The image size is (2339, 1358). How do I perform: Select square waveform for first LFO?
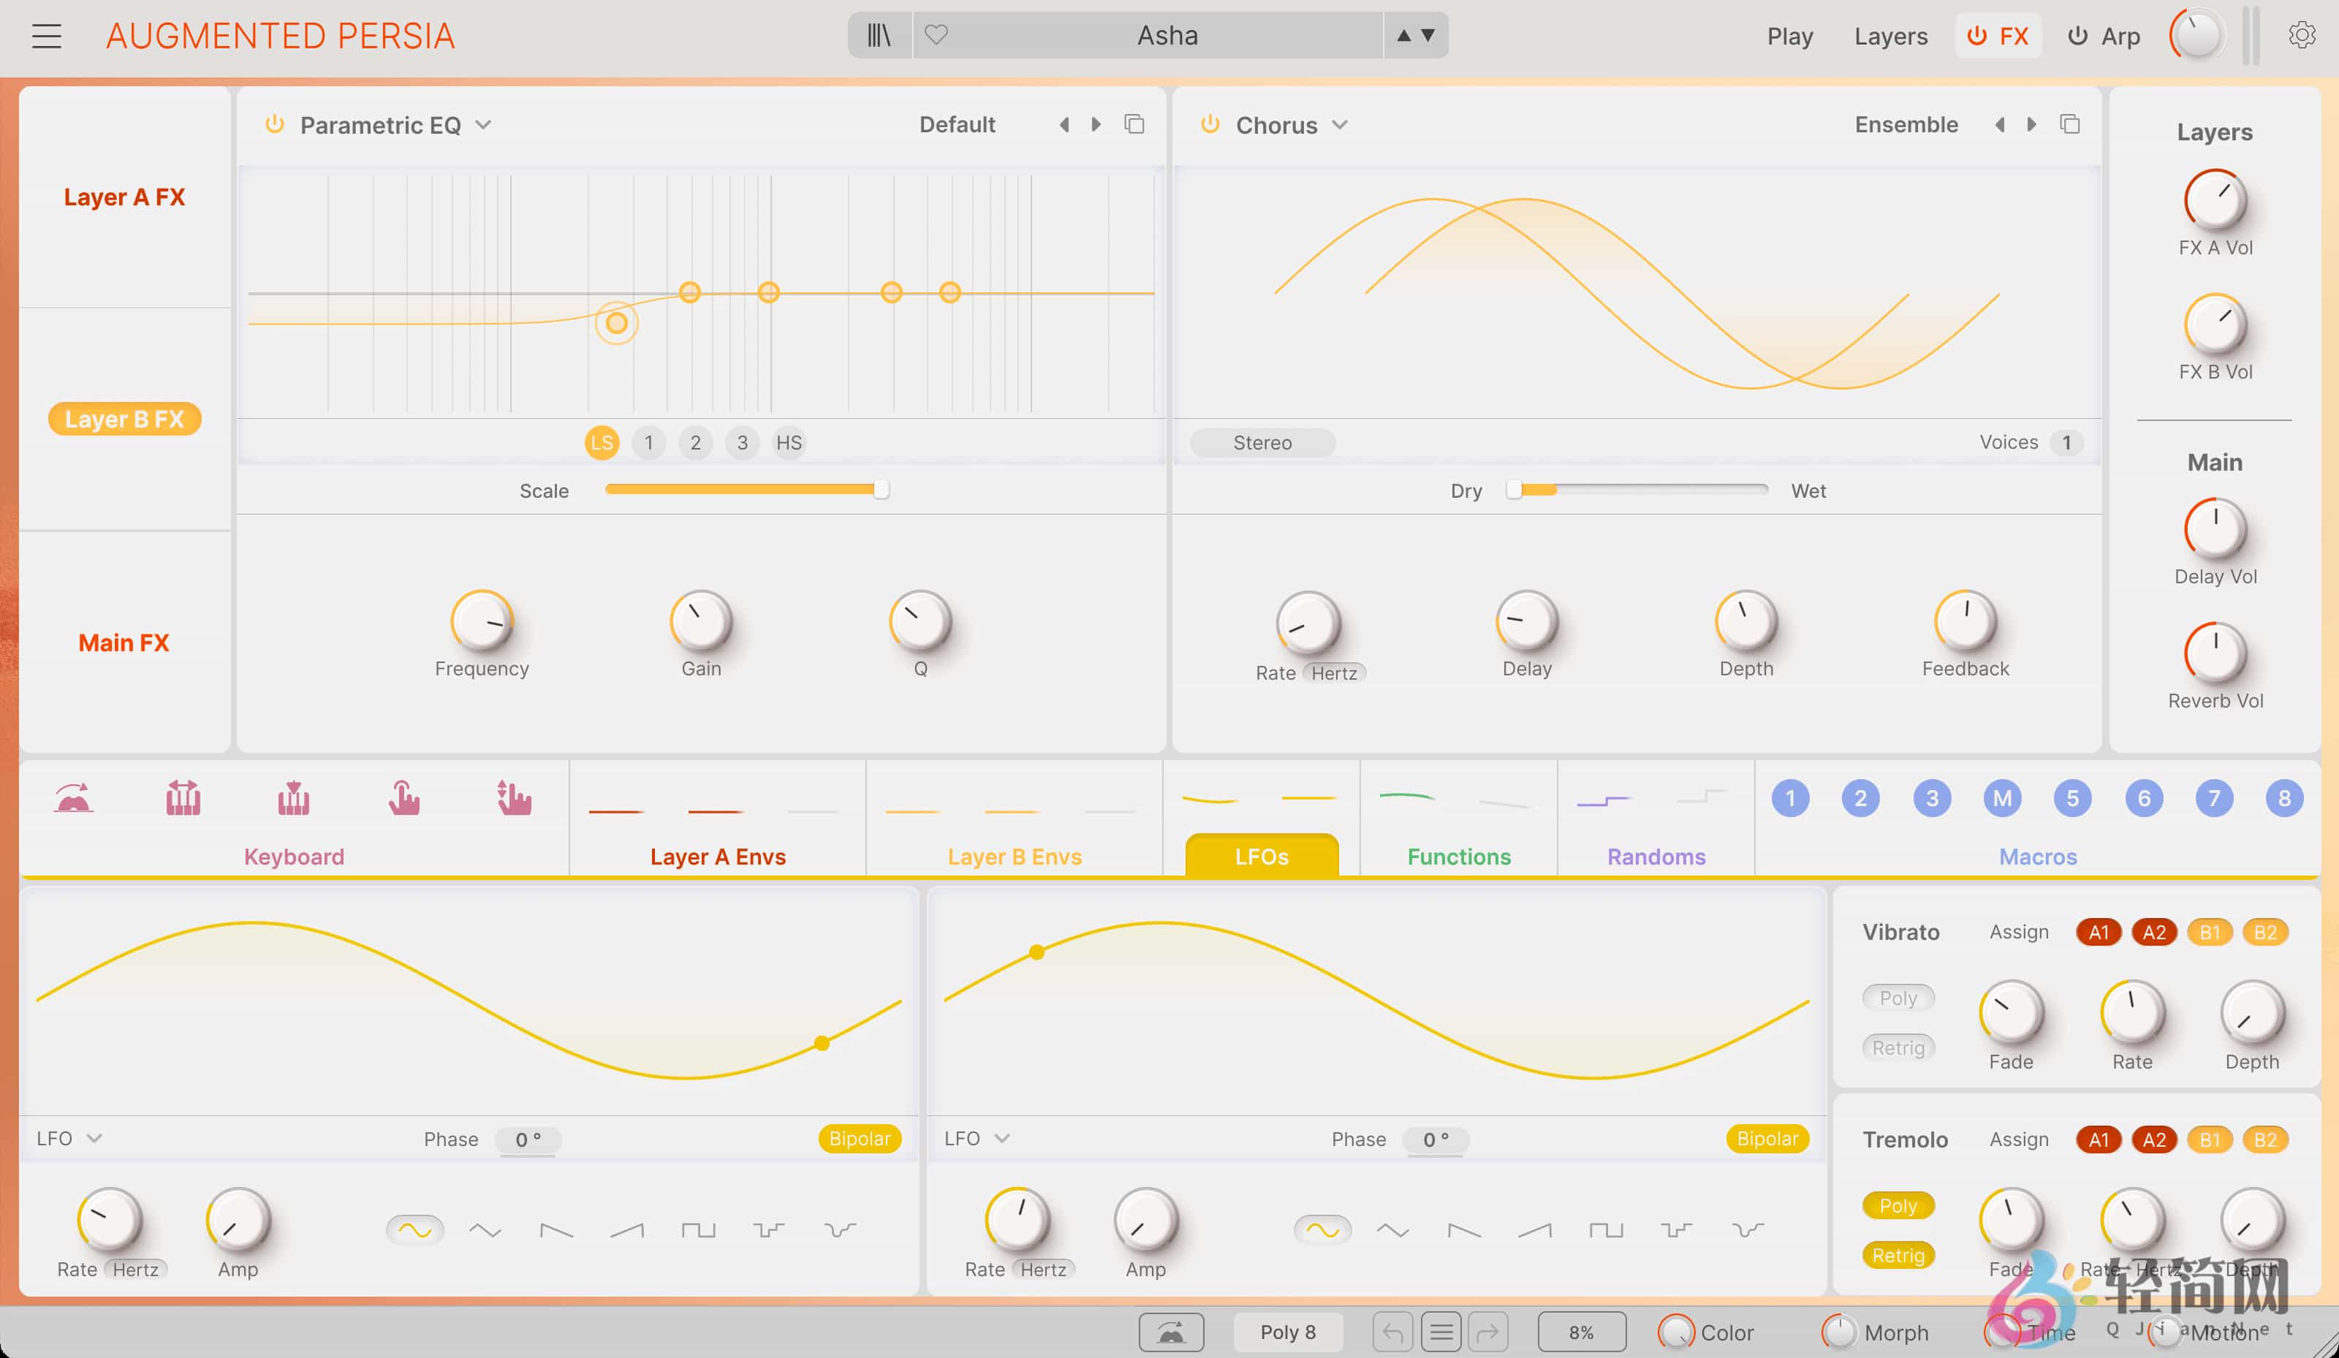coord(698,1230)
